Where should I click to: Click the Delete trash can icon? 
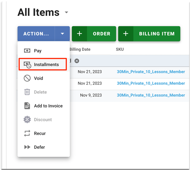27,92
